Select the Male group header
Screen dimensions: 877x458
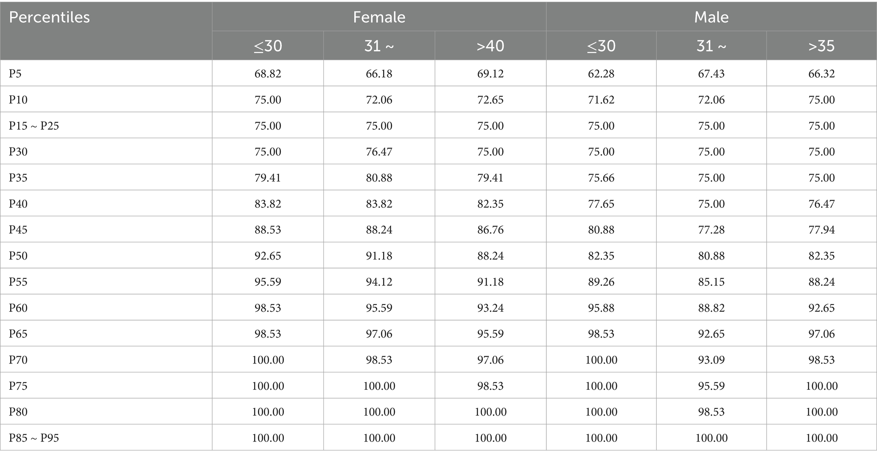pyautogui.click(x=711, y=17)
